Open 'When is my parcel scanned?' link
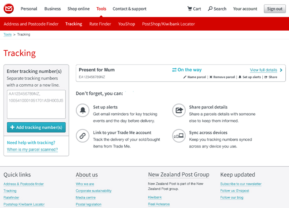 [32, 150]
